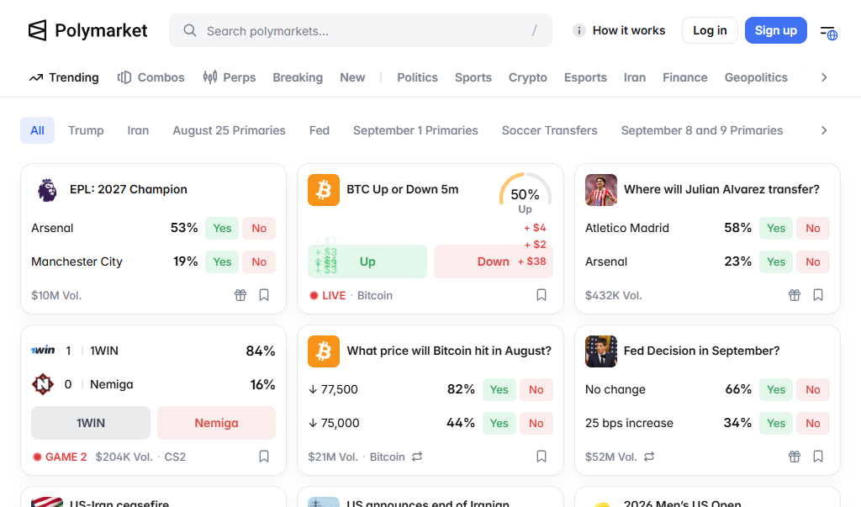This screenshot has height=507, width=861.
Task: Open the Combos tab
Action: tap(151, 77)
